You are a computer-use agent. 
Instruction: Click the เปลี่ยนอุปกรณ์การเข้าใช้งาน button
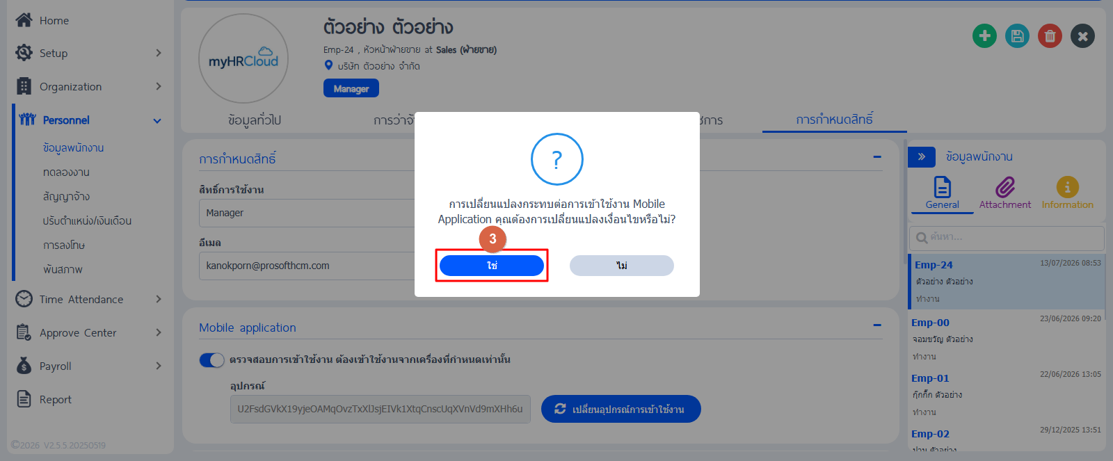point(621,409)
